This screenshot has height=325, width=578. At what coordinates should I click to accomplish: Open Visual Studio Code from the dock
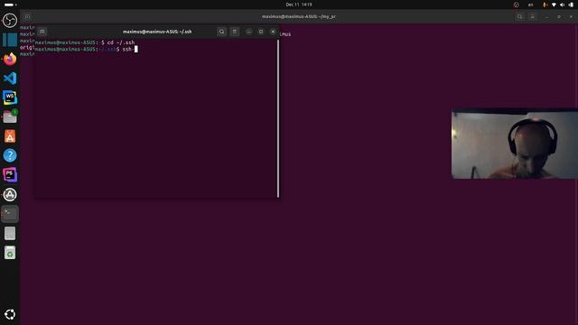click(10, 79)
